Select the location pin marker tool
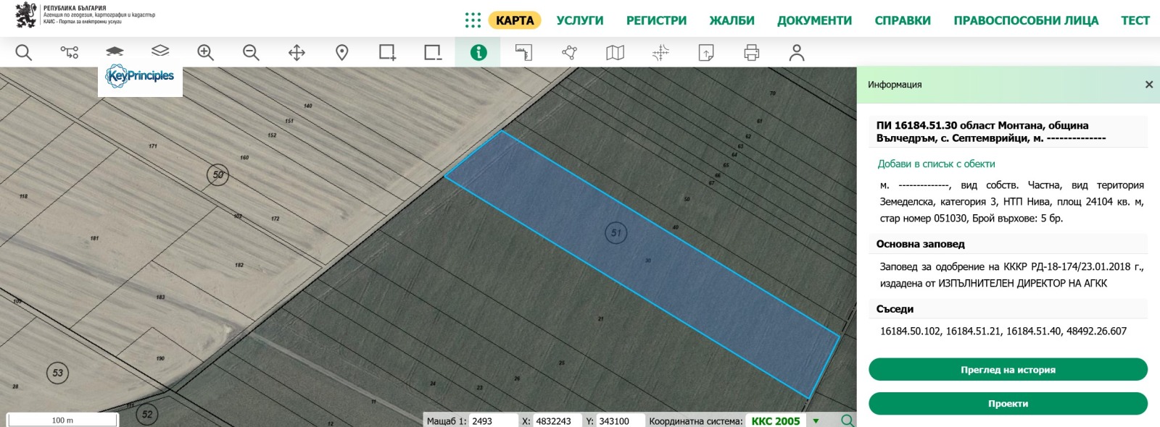The width and height of the screenshot is (1160, 427). 342,52
